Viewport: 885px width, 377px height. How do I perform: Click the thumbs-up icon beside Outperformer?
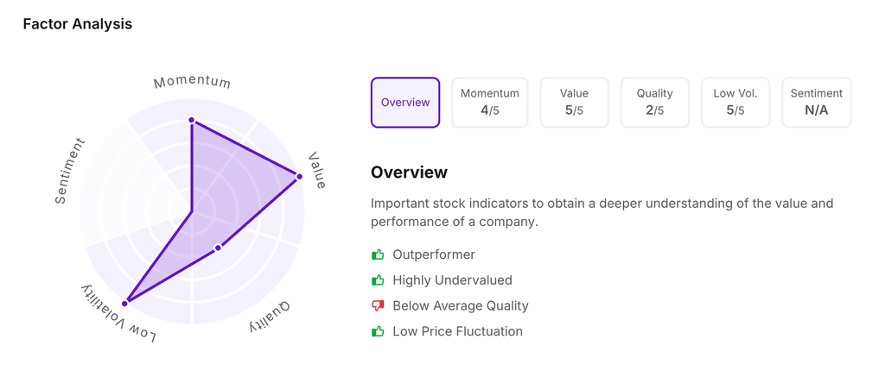coord(378,254)
